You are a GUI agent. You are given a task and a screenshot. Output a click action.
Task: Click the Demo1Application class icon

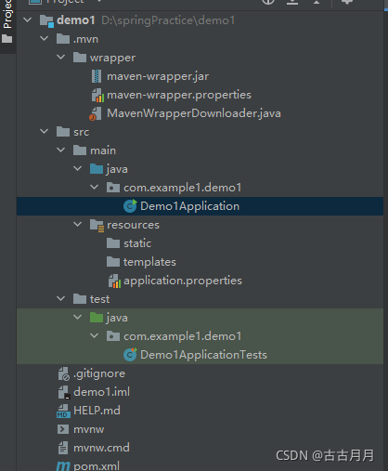130,206
